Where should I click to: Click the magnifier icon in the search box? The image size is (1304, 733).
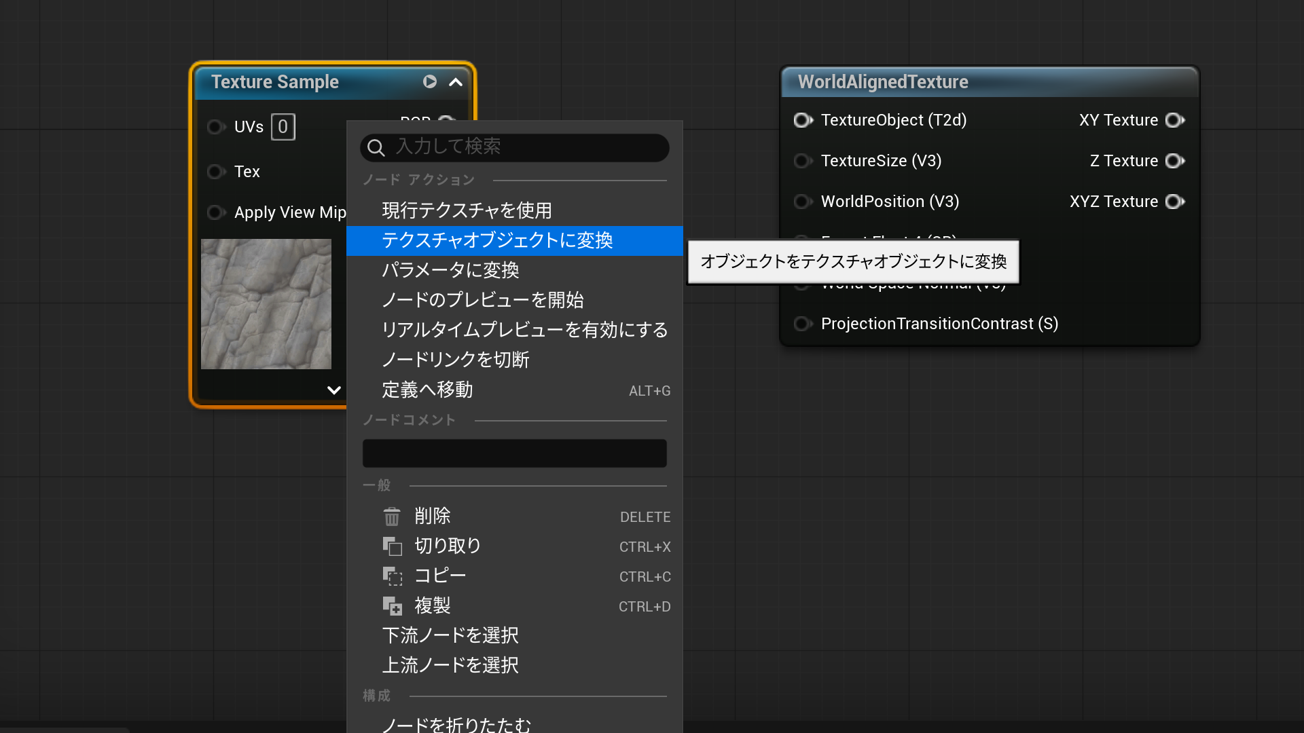[x=376, y=148]
